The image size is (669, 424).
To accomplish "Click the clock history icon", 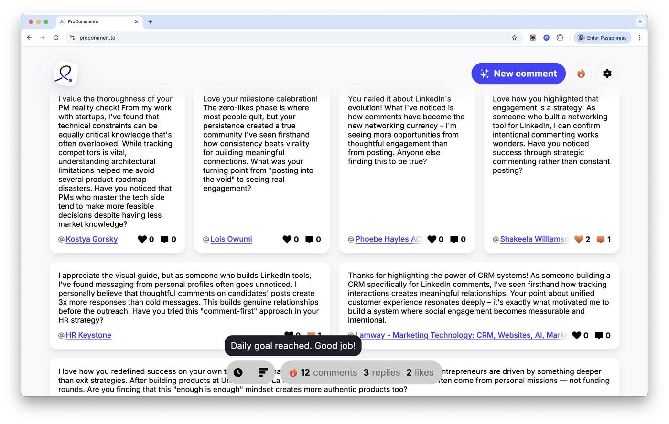I will [238, 372].
